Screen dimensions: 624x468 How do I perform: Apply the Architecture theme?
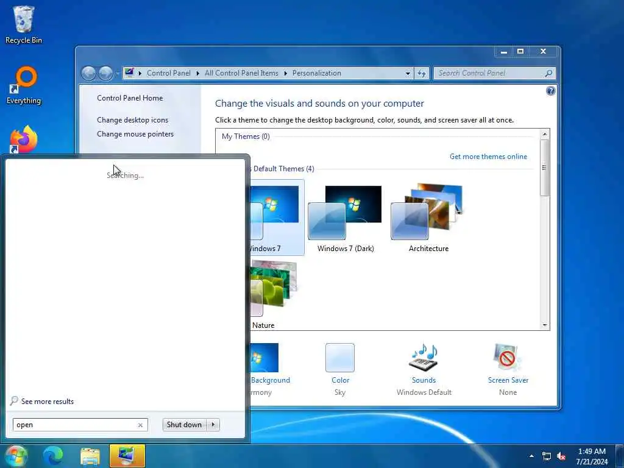428,218
